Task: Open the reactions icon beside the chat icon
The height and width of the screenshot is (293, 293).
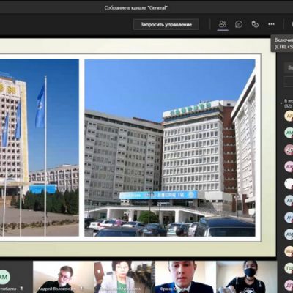Action: (255, 24)
